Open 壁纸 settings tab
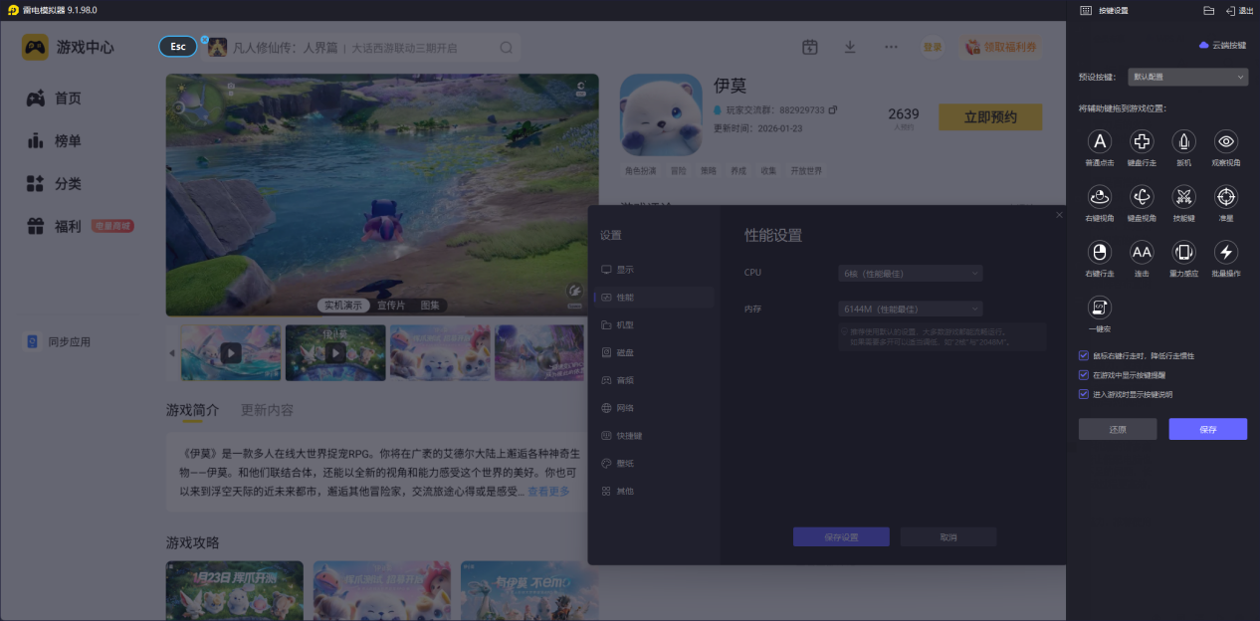This screenshot has height=621, width=1260. [x=653, y=464]
